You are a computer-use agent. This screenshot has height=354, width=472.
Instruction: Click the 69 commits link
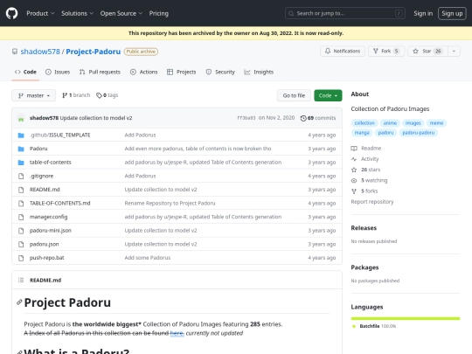tap(318, 118)
